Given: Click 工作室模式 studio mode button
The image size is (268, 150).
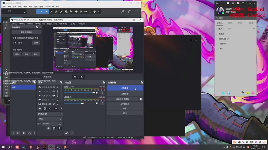Looking at the screenshot, I should (125, 104).
